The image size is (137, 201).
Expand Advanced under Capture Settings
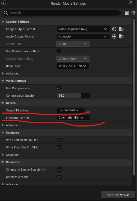[x=3, y=73]
